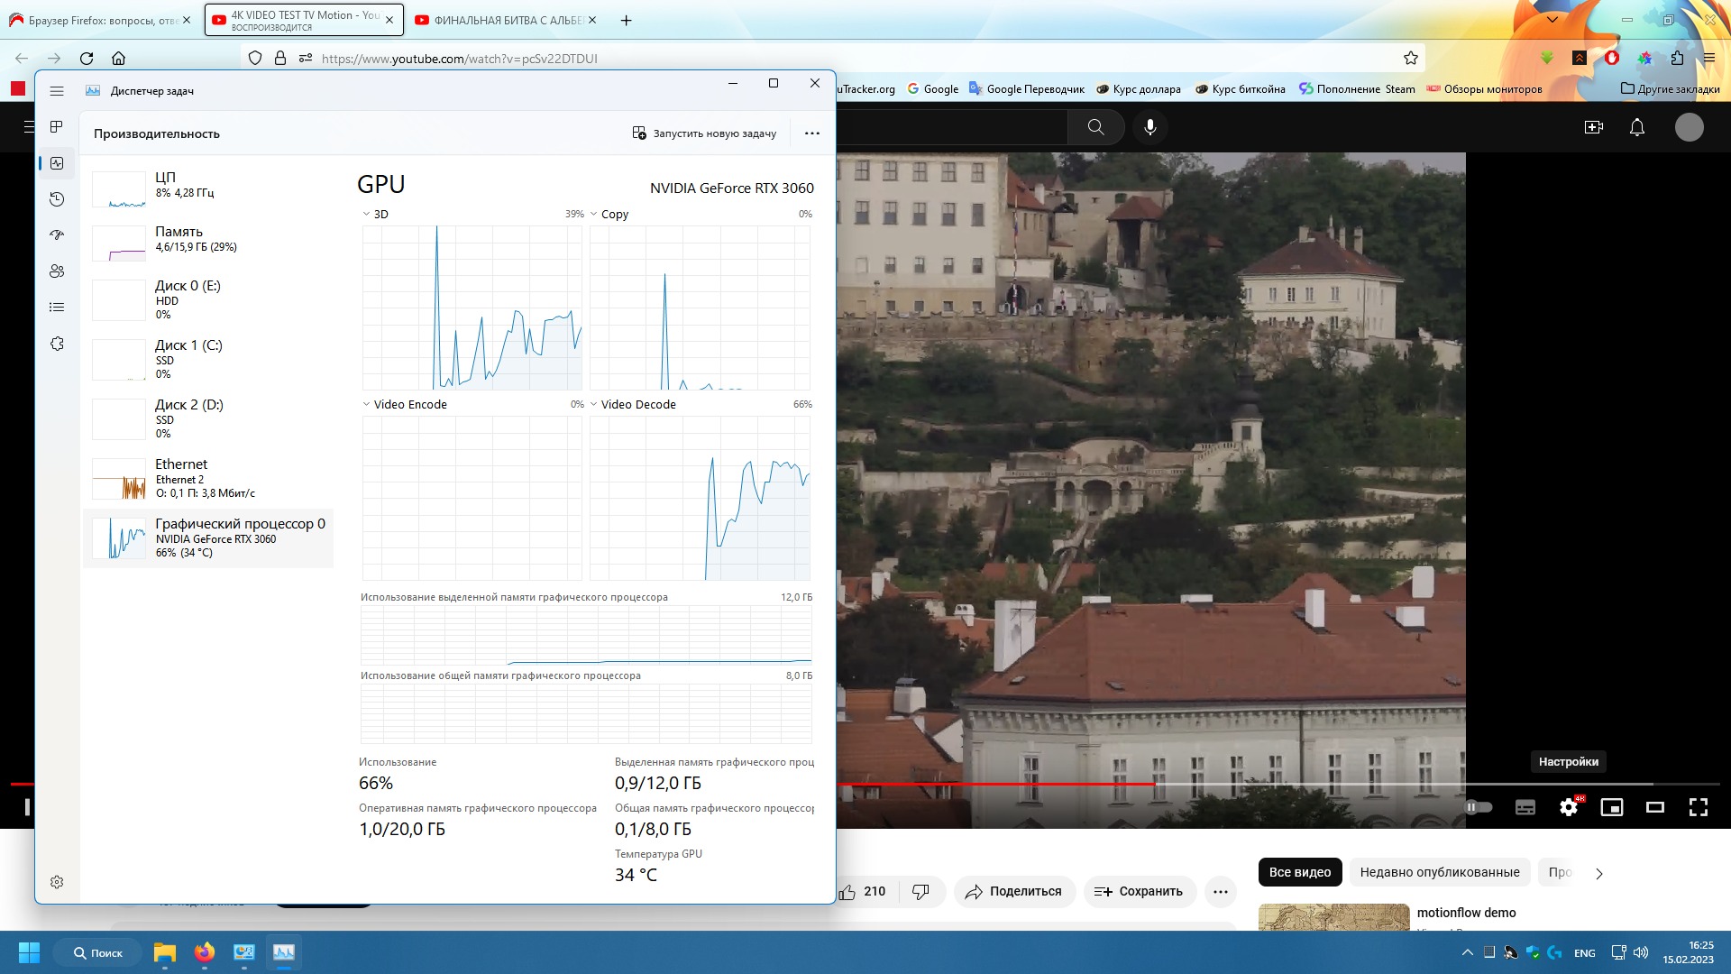Toggle the YouTube autoplay switch
Screen dimensions: 1731x974
click(1479, 807)
